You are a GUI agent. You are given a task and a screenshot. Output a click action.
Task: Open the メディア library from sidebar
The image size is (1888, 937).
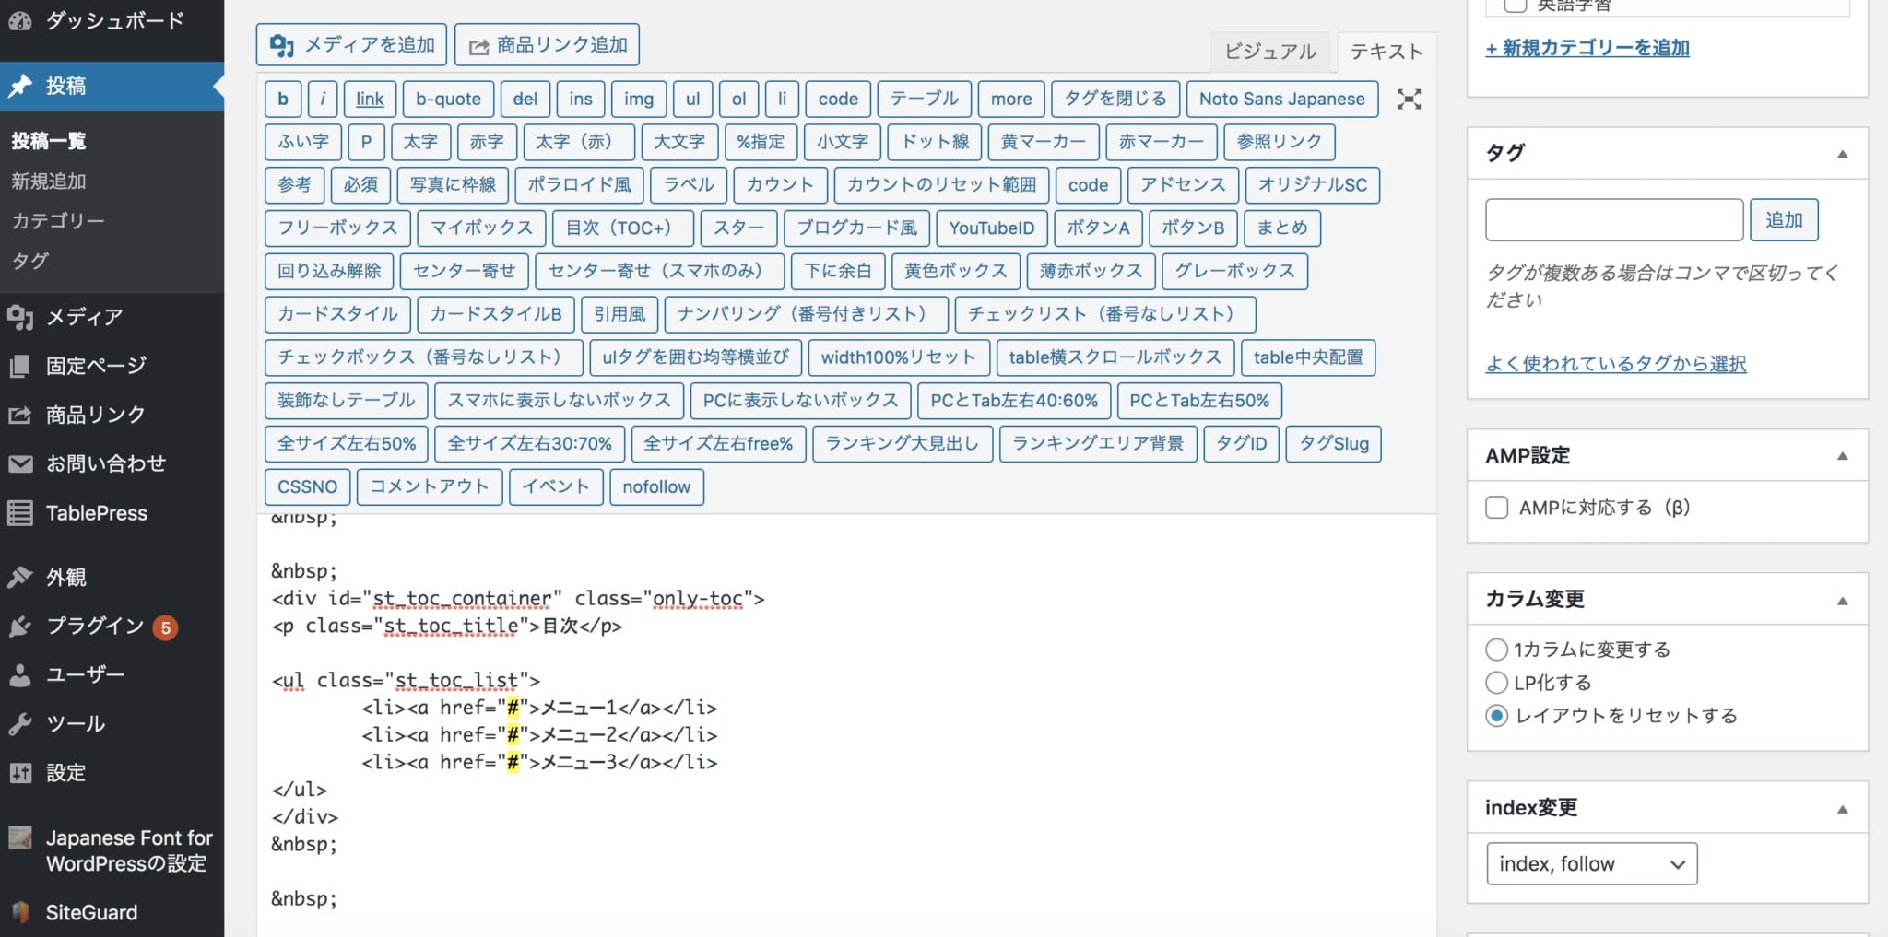click(20, 317)
